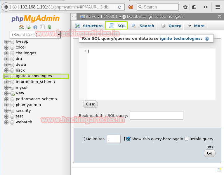Open phpMyAdmin documentation help icon

(x=35, y=27)
